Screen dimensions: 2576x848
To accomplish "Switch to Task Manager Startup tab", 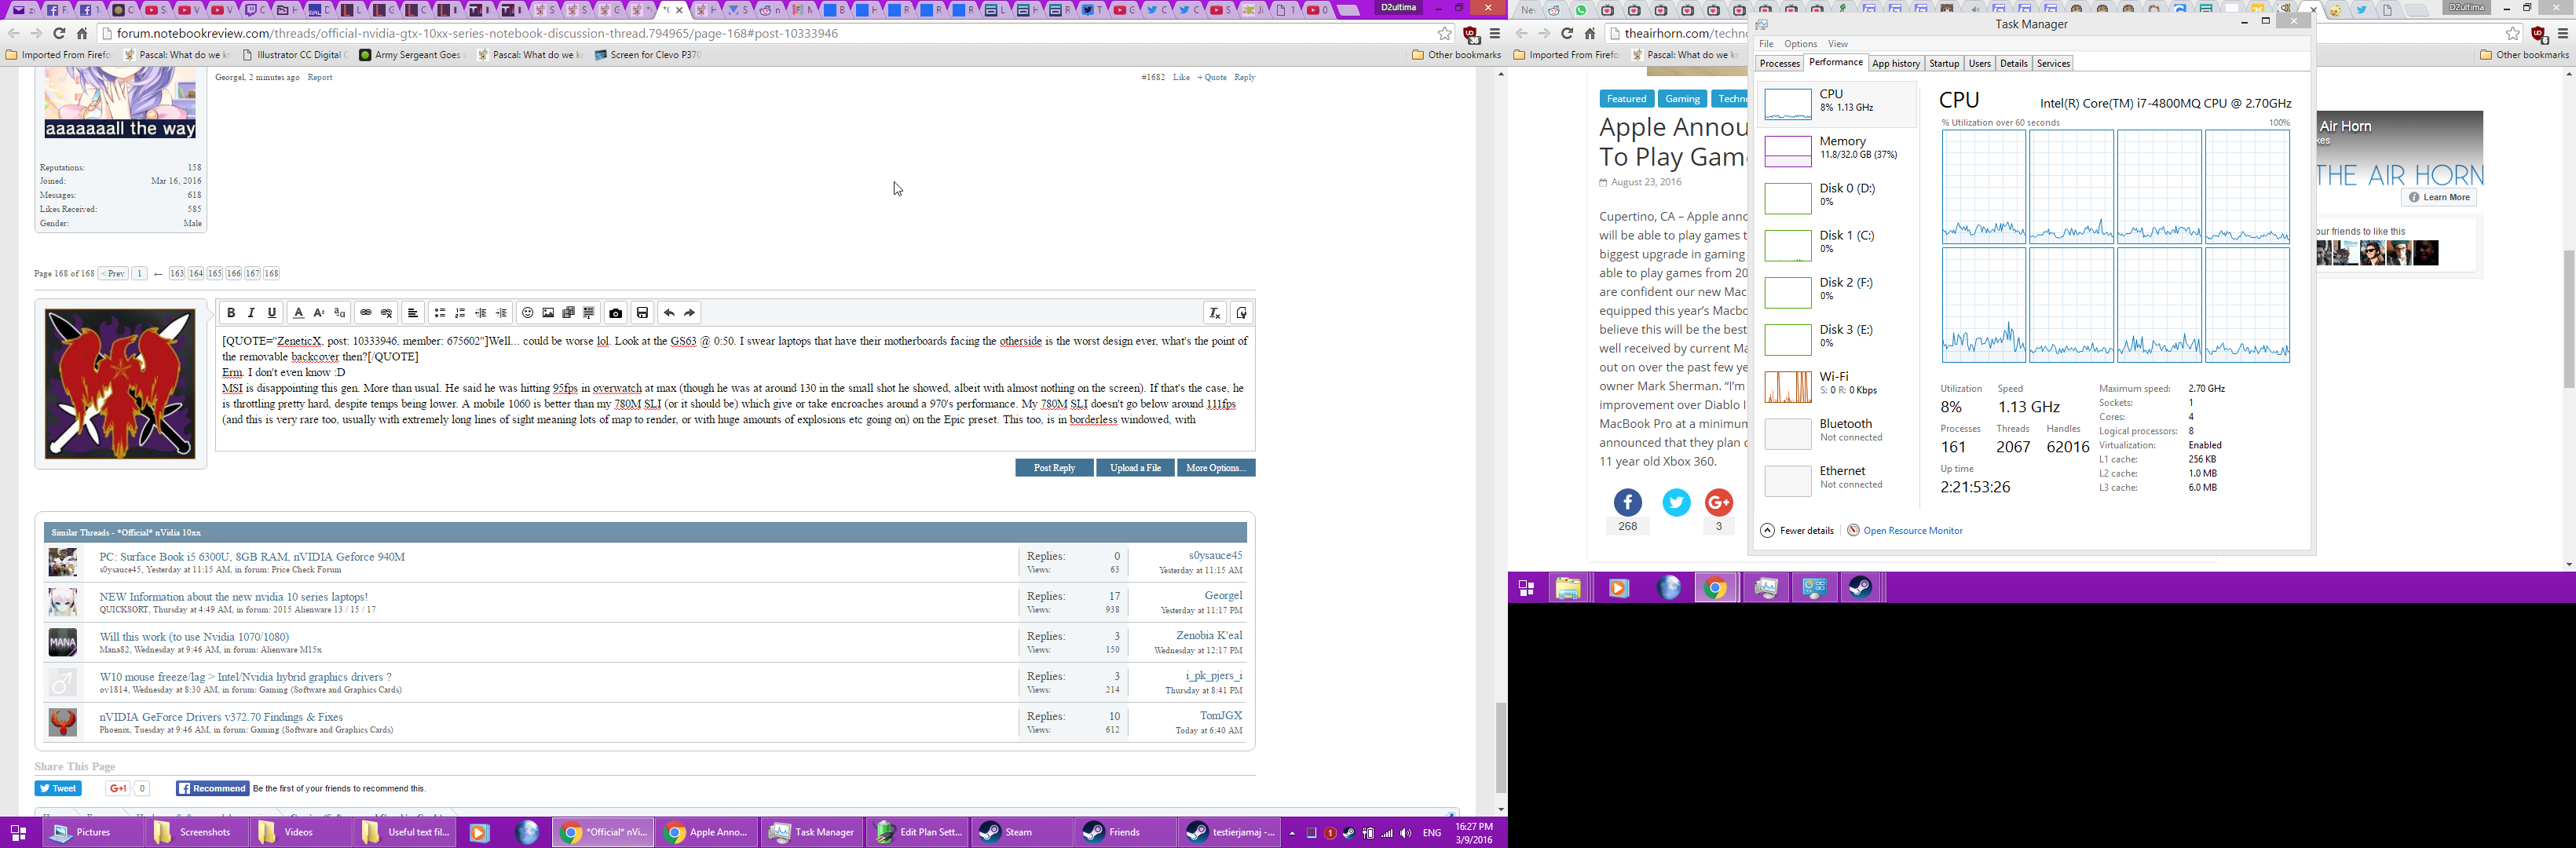I will tap(1944, 63).
